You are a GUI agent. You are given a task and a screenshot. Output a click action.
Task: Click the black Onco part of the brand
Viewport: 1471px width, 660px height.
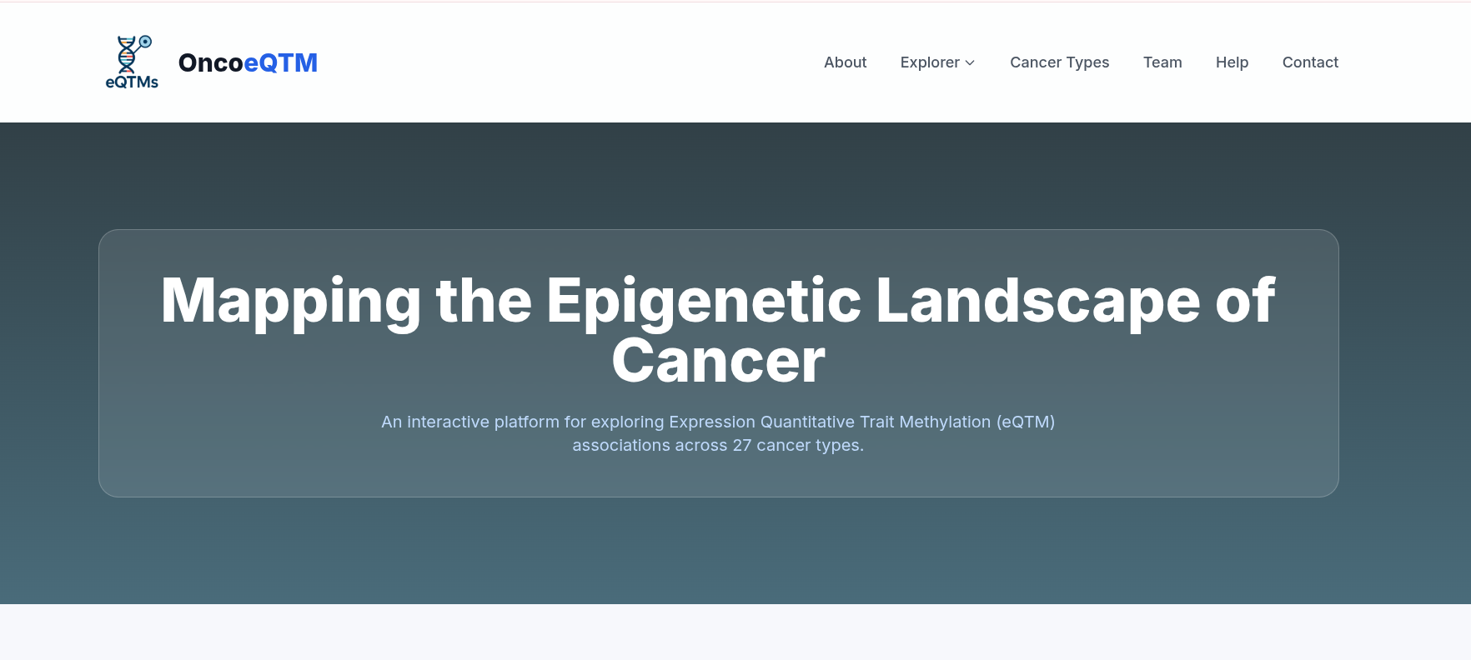pos(211,62)
